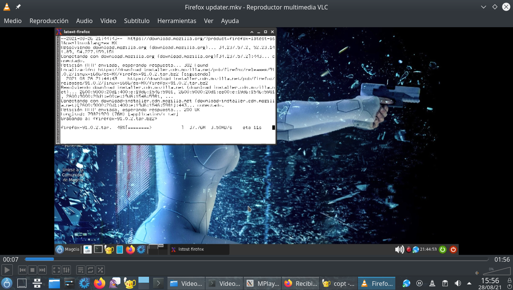Launch system settings sliders icon in taskbar
513x290 pixels.
(x=69, y=283)
